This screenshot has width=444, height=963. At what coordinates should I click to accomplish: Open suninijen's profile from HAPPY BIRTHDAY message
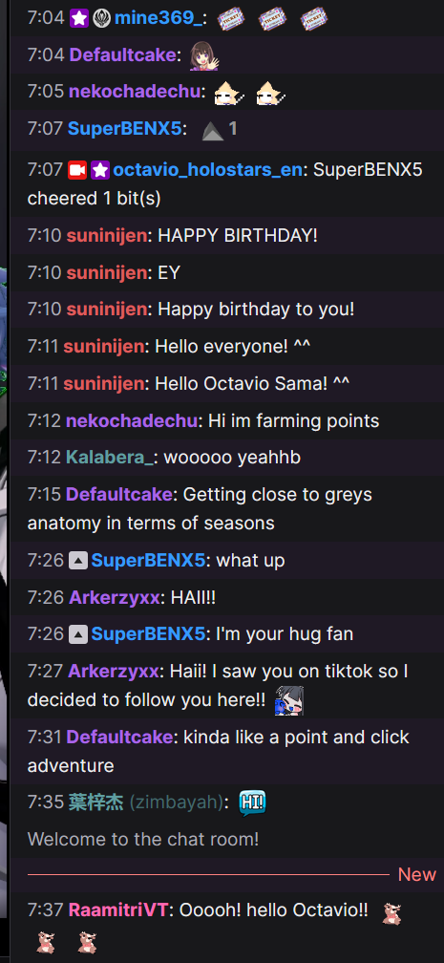[x=108, y=235]
